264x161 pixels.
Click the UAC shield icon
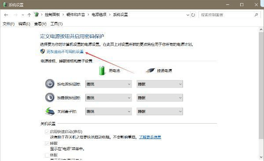coord(43,51)
